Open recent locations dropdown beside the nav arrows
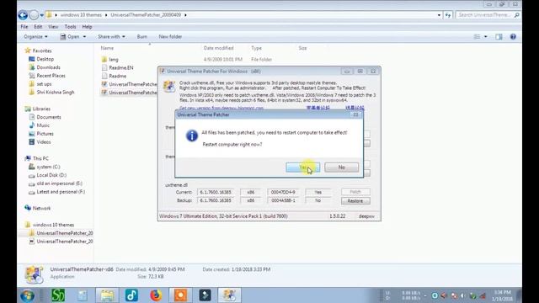 coord(41,15)
